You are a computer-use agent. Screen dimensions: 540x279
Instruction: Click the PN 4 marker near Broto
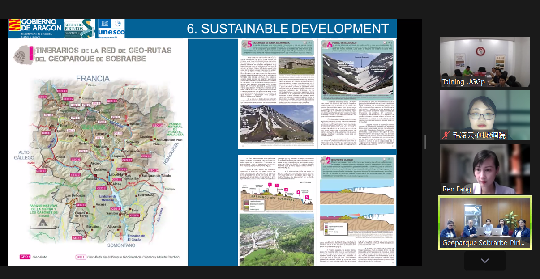pos(71,131)
